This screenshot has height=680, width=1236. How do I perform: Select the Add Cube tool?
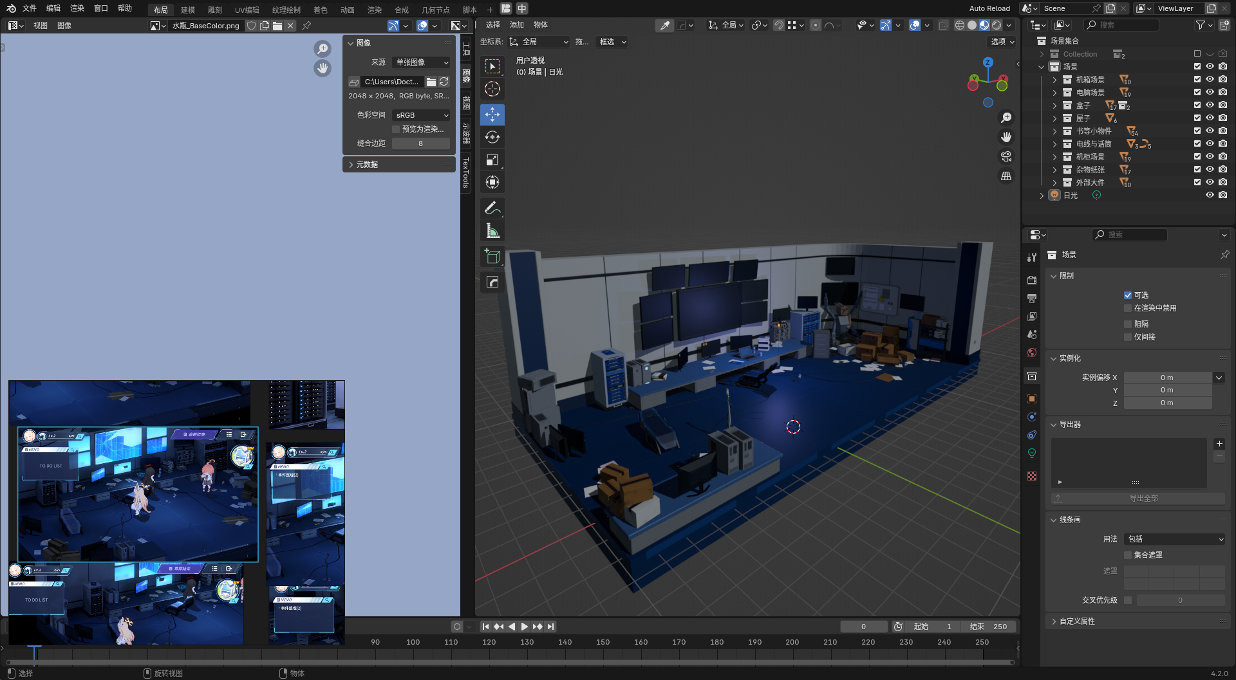492,257
